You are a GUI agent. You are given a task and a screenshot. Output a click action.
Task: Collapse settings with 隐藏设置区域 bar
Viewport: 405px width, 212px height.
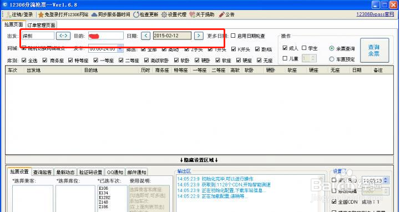coord(199,160)
